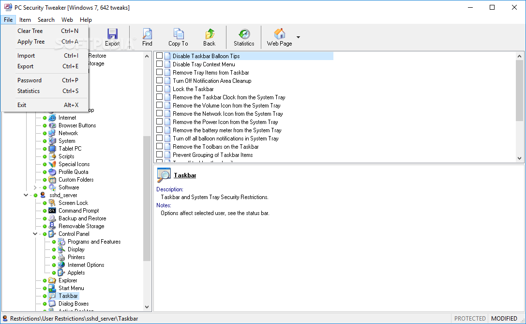Viewport: 526px width, 324px height.
Task: Select the Backup and Restore icon under sshd_server
Action: point(52,218)
